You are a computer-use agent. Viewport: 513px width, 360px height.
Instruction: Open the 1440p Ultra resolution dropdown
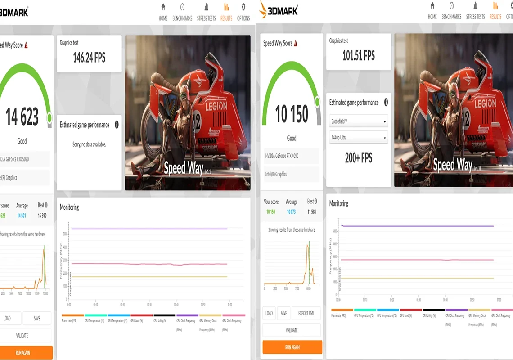pyautogui.click(x=358, y=137)
